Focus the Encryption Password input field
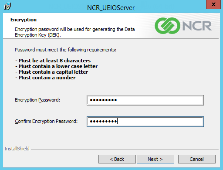The height and width of the screenshot is (170, 223). [145, 100]
